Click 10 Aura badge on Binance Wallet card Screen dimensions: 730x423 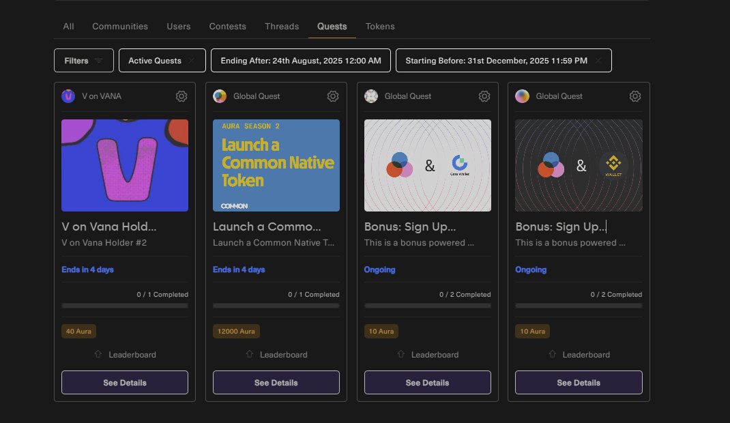point(533,332)
